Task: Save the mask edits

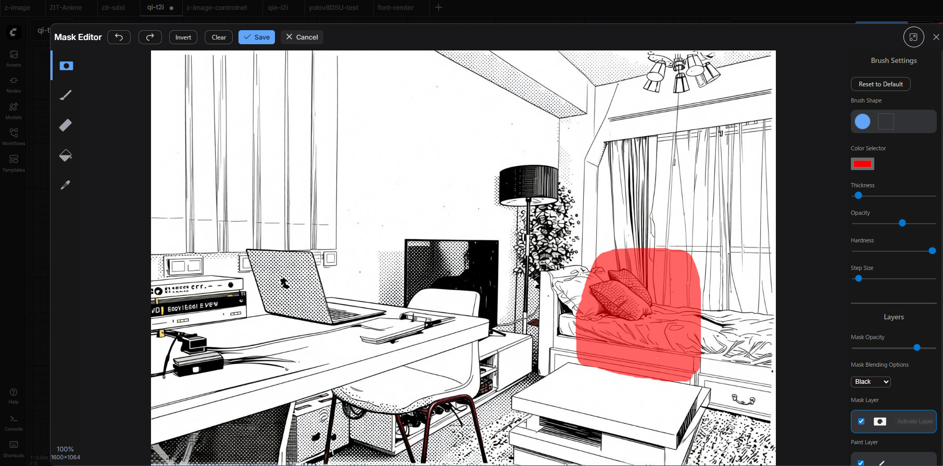Action: coord(257,37)
